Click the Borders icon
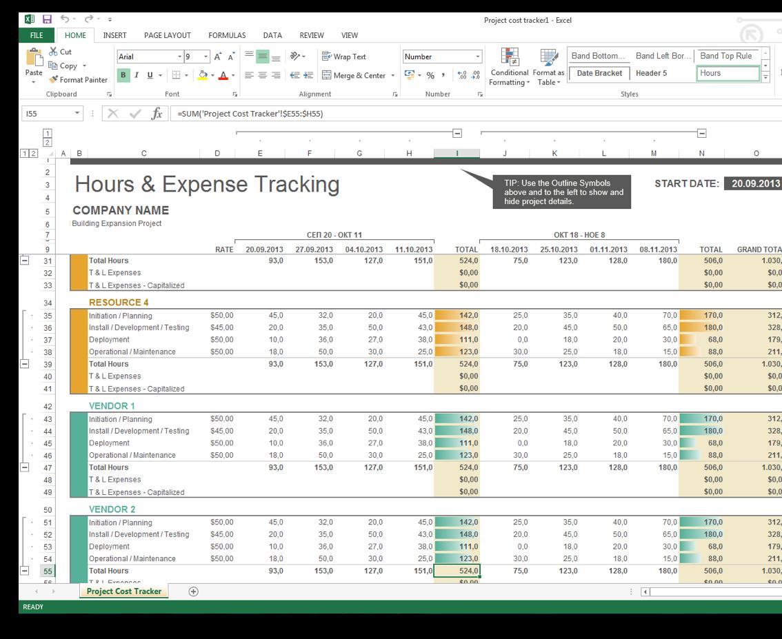Viewport: 782px width, 639px height. [x=176, y=75]
